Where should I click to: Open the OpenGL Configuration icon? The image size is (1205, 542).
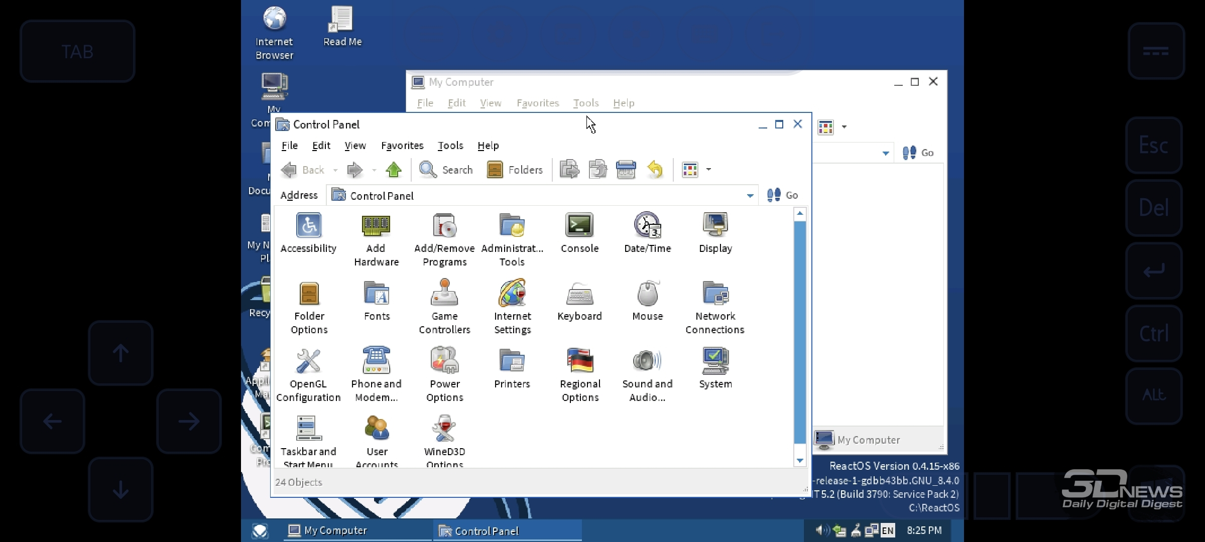click(x=308, y=361)
